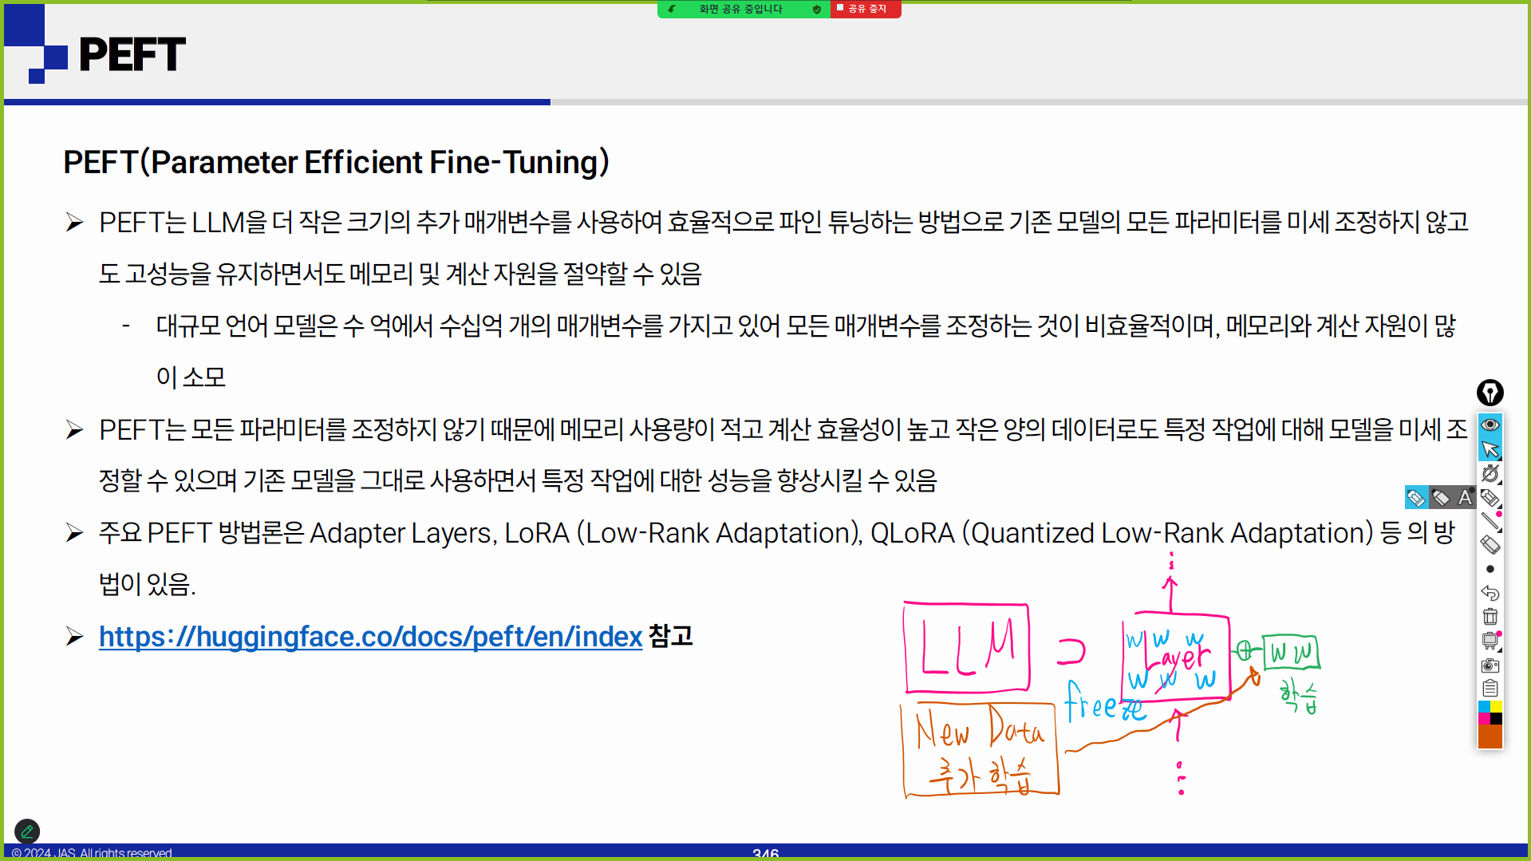This screenshot has width=1531, height=861.
Task: Pick the orange color swatch
Action: coord(1490,737)
